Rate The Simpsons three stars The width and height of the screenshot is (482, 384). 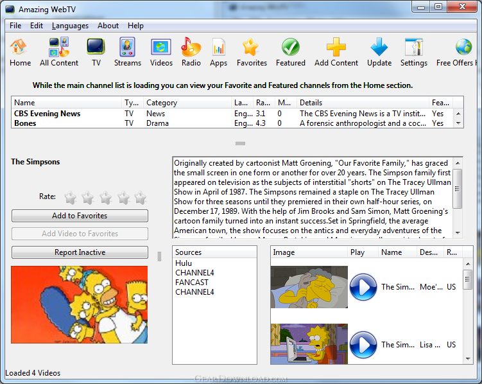pyautogui.click(x=105, y=197)
